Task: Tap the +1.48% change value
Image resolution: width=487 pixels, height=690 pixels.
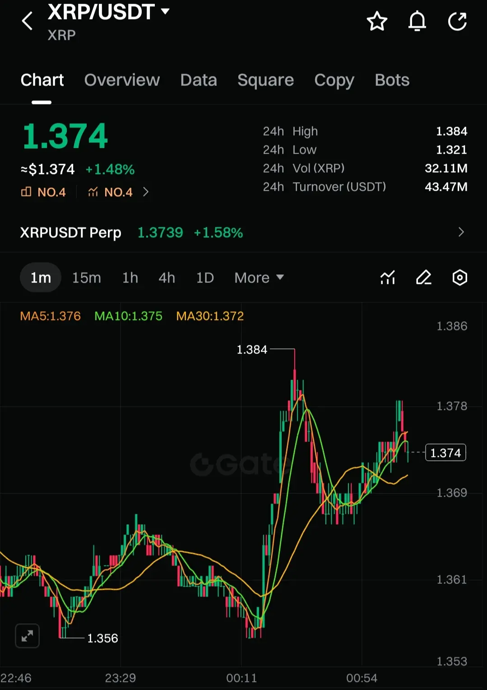Action: point(110,169)
